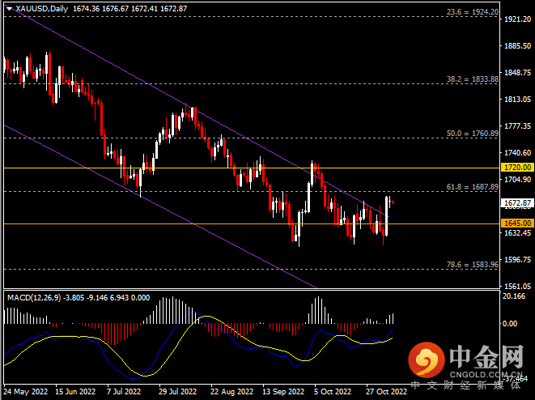
Task: Select the 1720.00 horizontal line price tag
Action: click(x=518, y=168)
